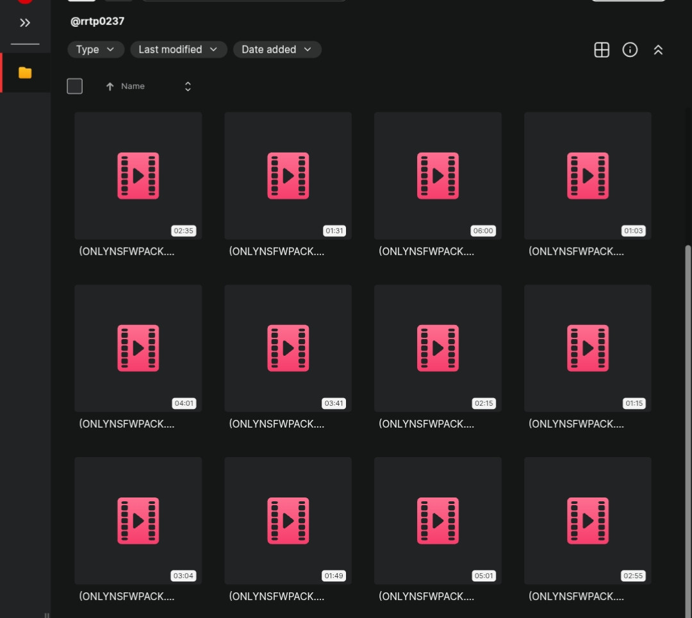The width and height of the screenshot is (692, 618).
Task: Click the up arrow beside the Name column
Action: (x=110, y=87)
